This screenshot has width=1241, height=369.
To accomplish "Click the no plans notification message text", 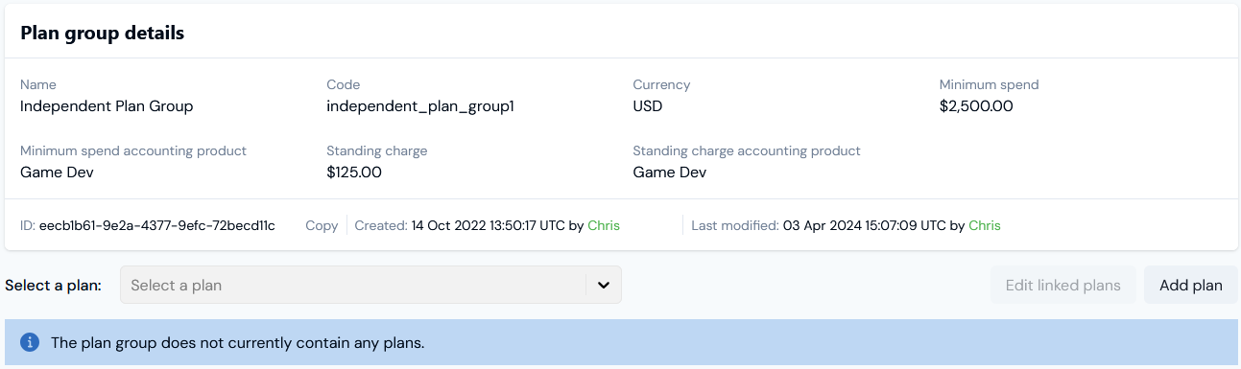I will pyautogui.click(x=237, y=342).
